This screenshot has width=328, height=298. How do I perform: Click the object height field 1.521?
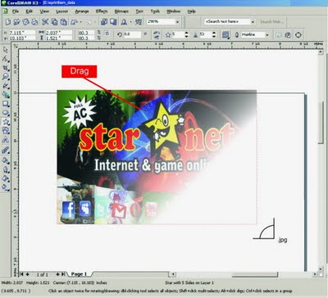click(58, 38)
